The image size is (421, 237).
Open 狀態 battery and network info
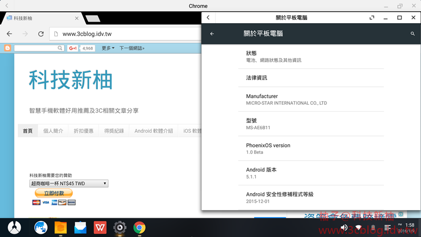[x=311, y=56]
